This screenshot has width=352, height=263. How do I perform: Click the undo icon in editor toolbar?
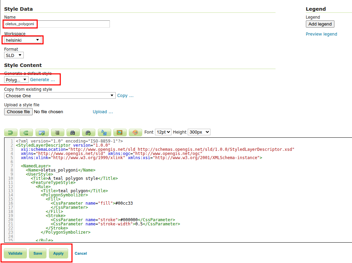click(x=11, y=133)
